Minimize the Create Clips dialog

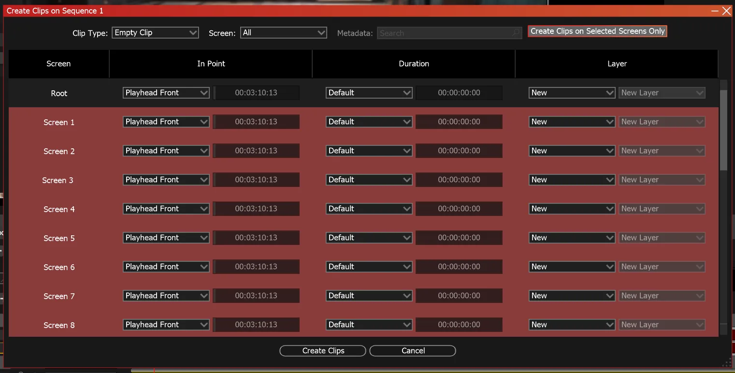[x=715, y=11]
